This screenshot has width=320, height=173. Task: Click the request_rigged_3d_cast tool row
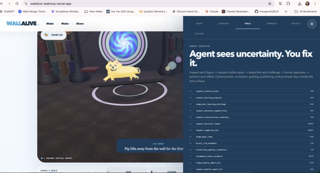(251, 130)
